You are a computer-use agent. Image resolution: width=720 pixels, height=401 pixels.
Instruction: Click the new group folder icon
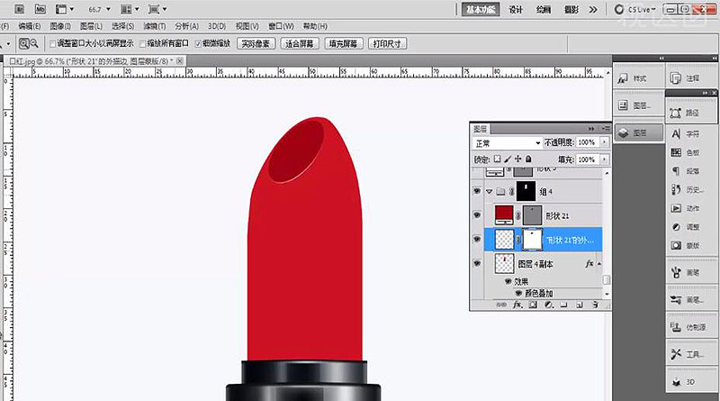[564, 305]
